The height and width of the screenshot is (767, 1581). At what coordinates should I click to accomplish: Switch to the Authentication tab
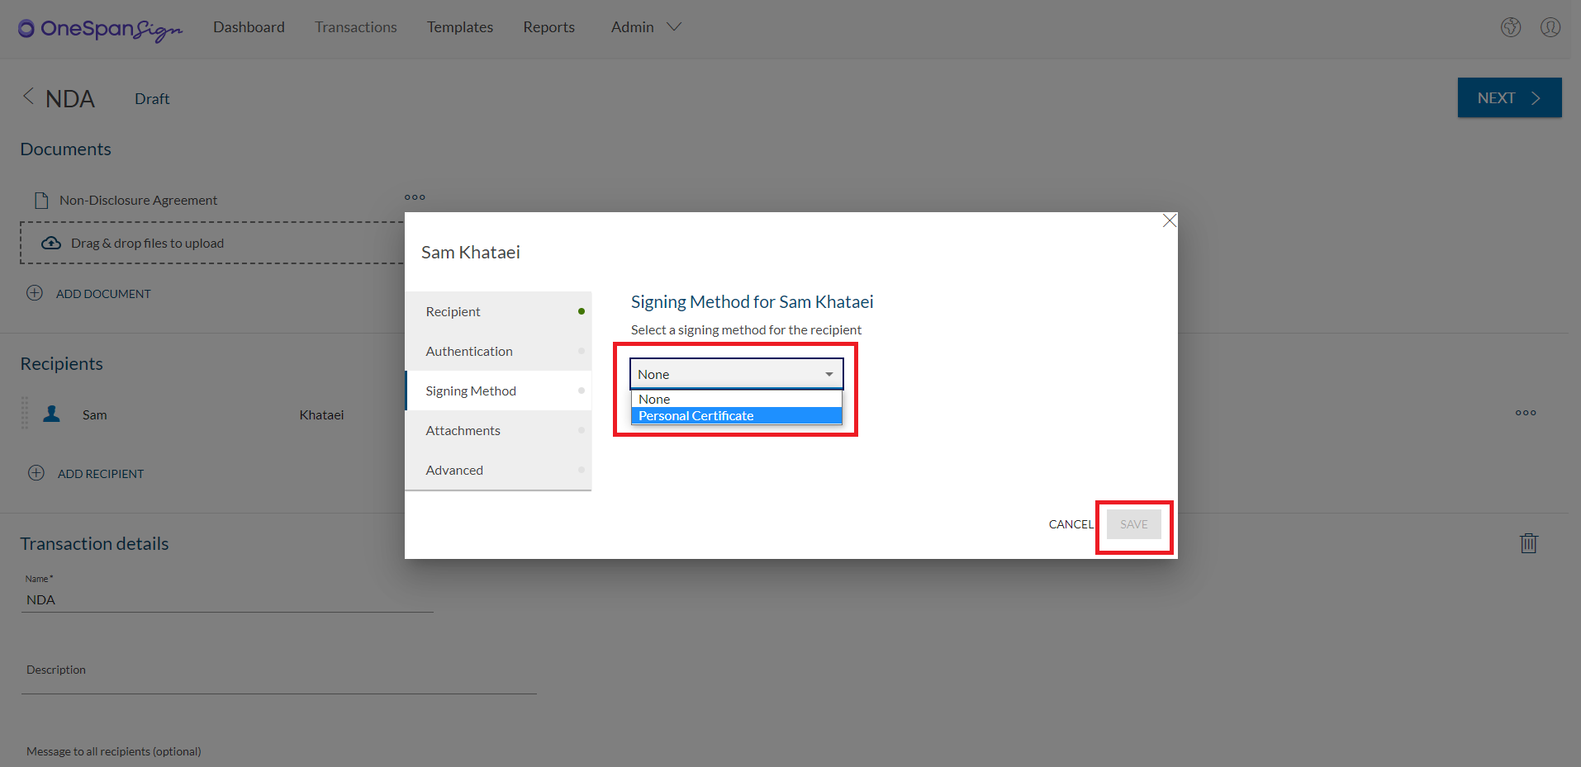(x=498, y=351)
